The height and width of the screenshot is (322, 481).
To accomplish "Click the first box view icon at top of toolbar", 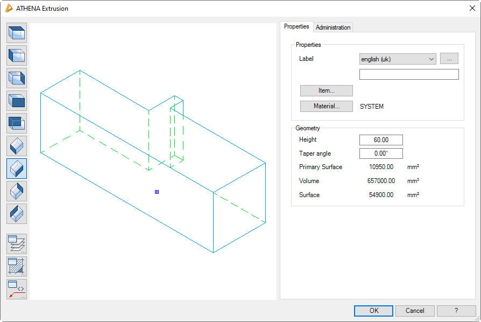I will click(17, 33).
